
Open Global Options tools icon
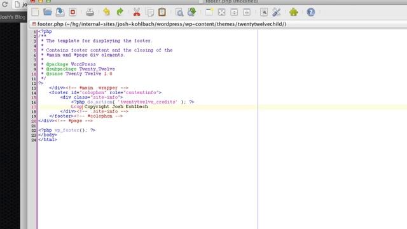click(x=277, y=12)
